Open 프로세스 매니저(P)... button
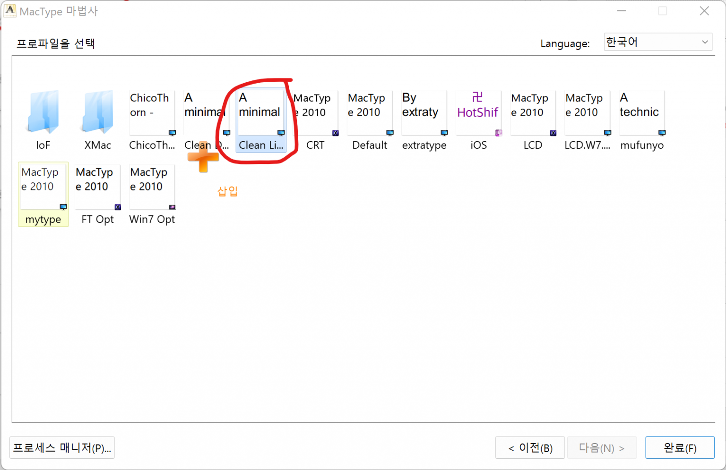726x470 pixels. 62,447
